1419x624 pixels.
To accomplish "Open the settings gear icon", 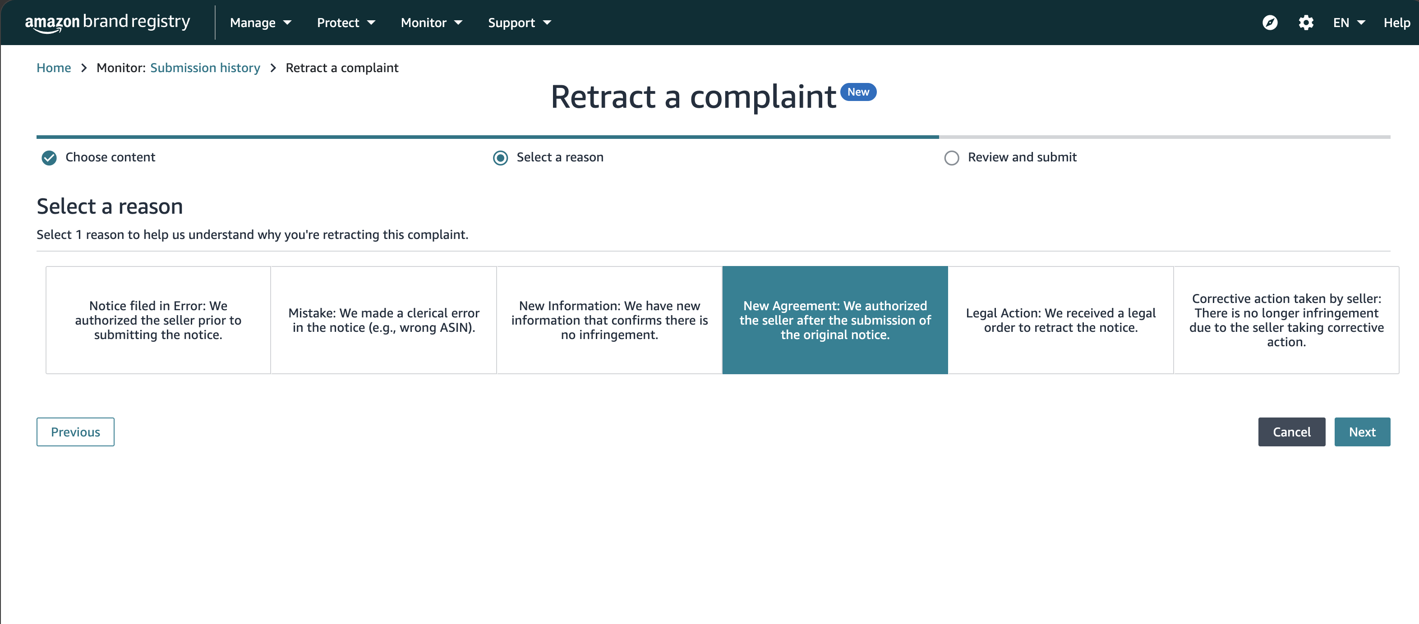I will coord(1306,23).
